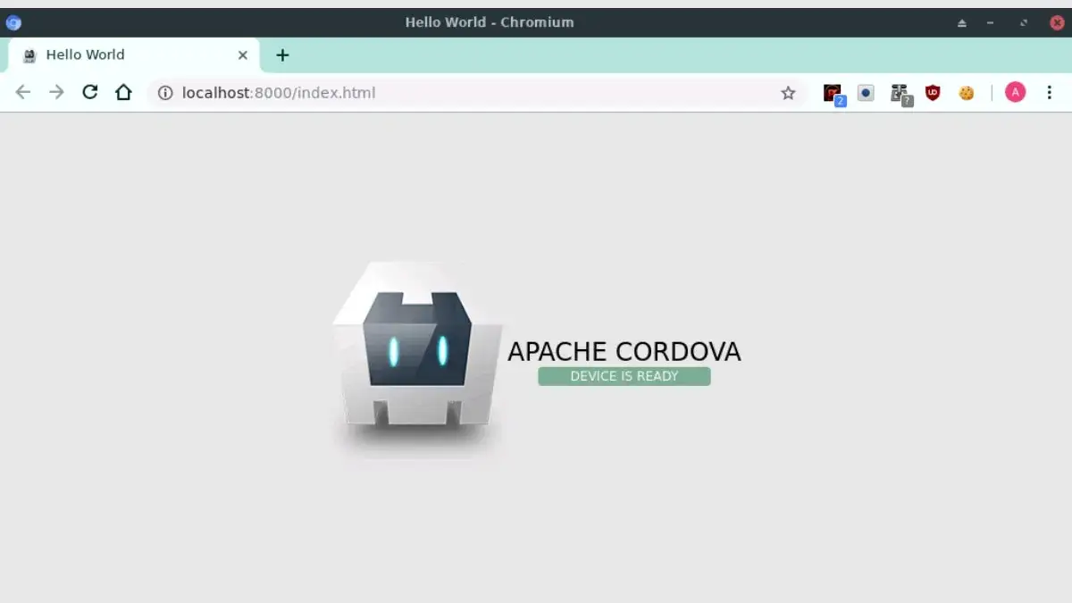The image size is (1072, 603).
Task: Click the Chromium icon in the titlebar
Action: (x=13, y=21)
